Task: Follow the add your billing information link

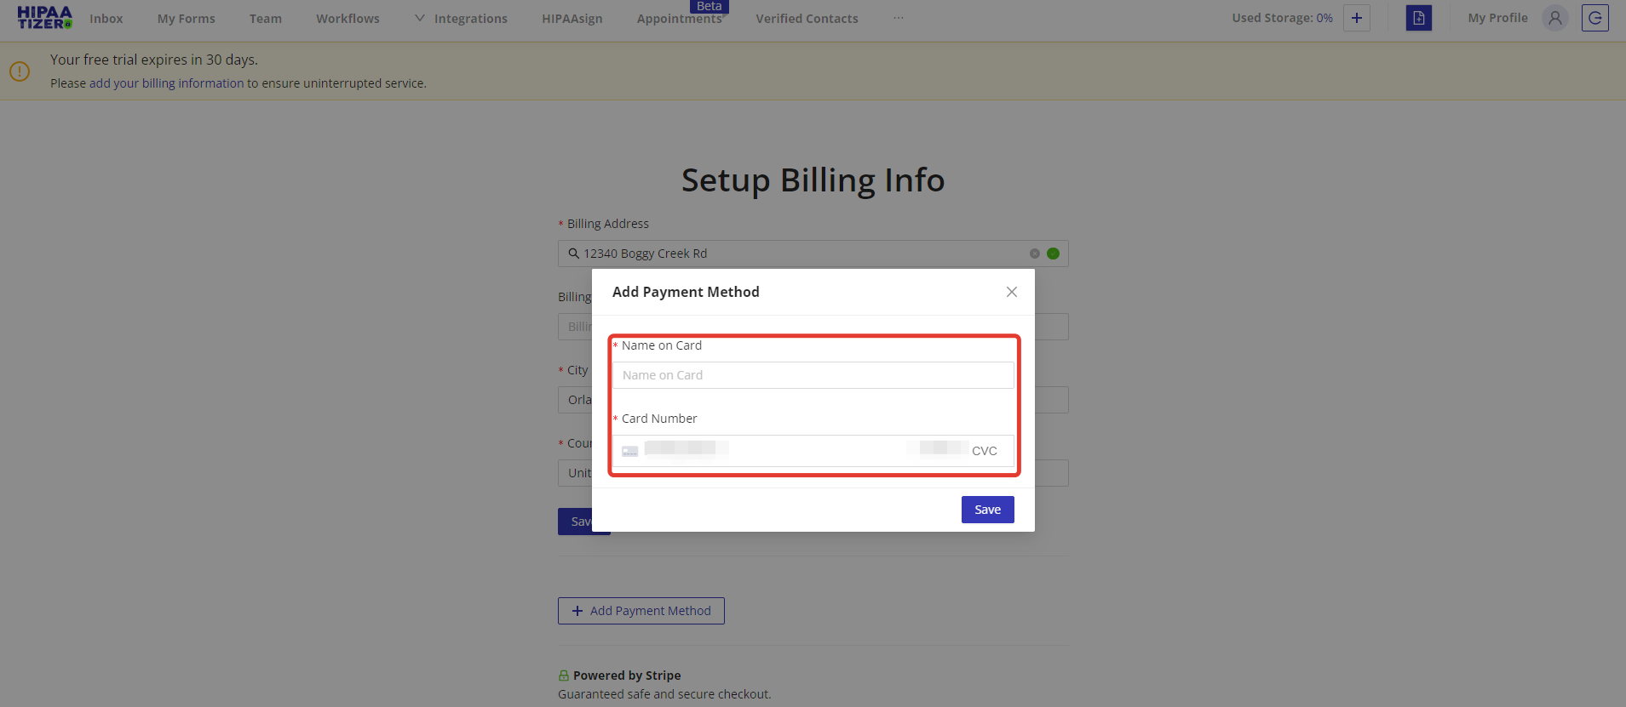Action: [x=166, y=83]
